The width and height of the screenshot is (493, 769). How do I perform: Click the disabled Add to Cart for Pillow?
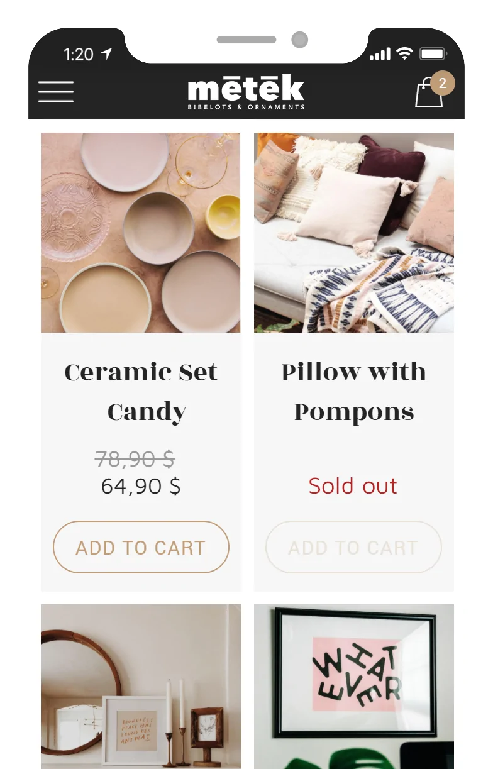(353, 547)
